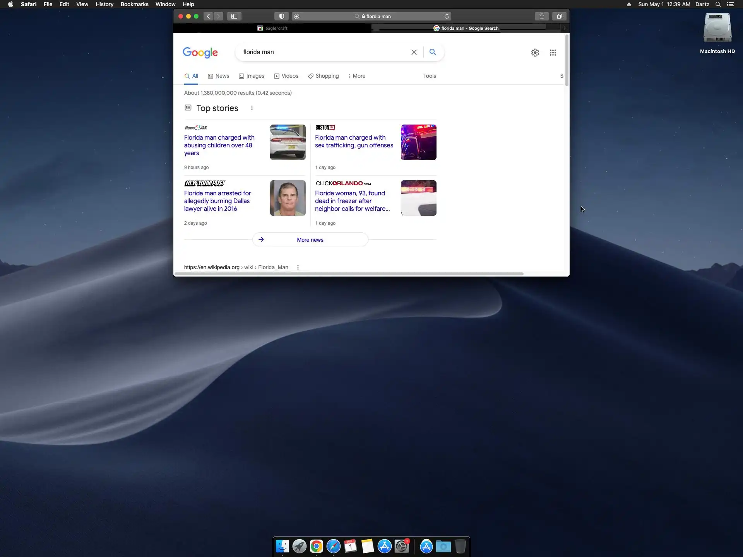Viewport: 743px width, 557px height.
Task: Open the Google apps grid icon
Action: (x=553, y=53)
